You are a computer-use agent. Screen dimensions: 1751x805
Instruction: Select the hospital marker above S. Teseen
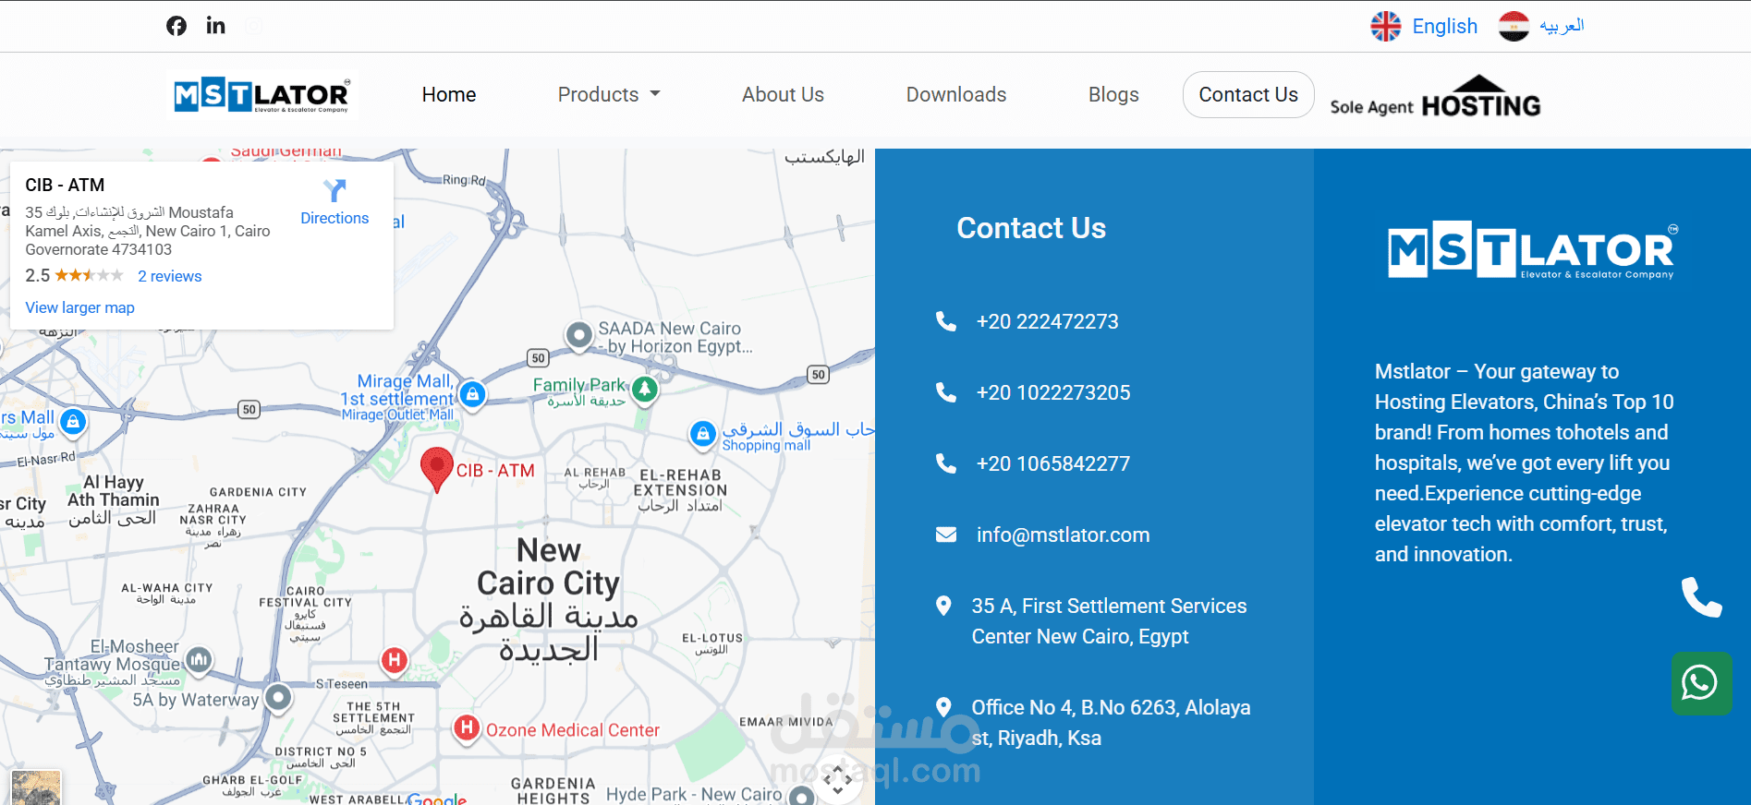395,660
